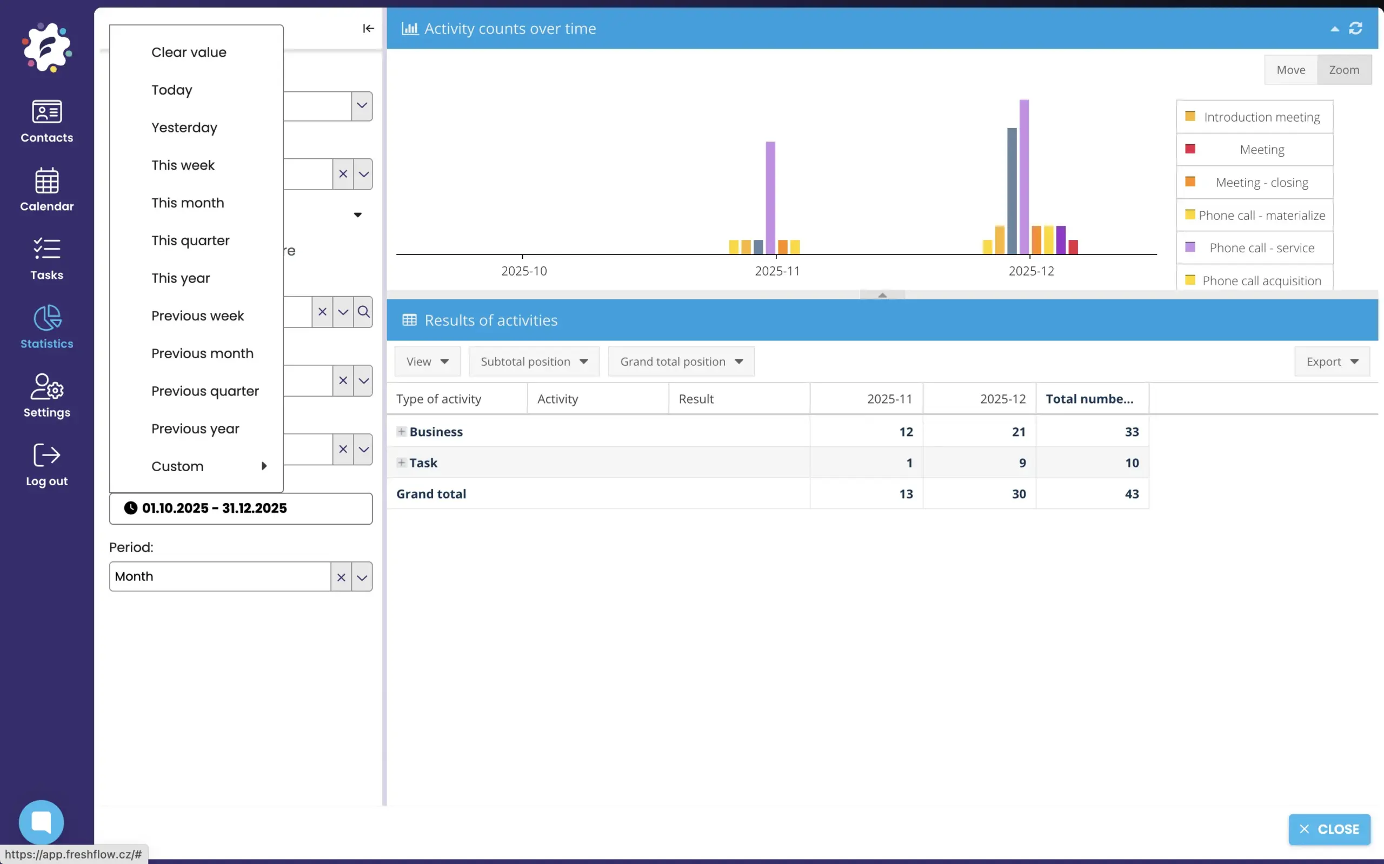This screenshot has height=864, width=1384.
Task: Open the Calendar sidebar icon
Action: click(46, 190)
